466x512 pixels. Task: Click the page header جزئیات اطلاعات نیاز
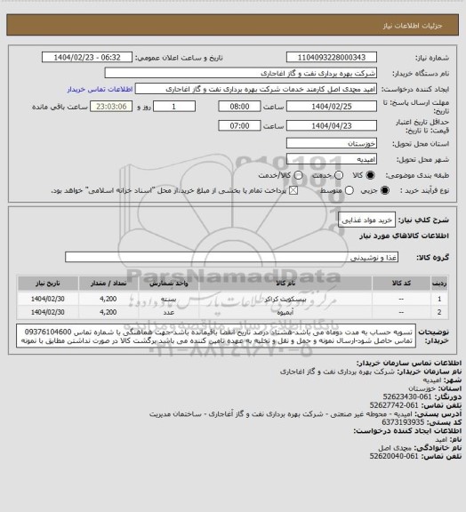click(x=413, y=26)
